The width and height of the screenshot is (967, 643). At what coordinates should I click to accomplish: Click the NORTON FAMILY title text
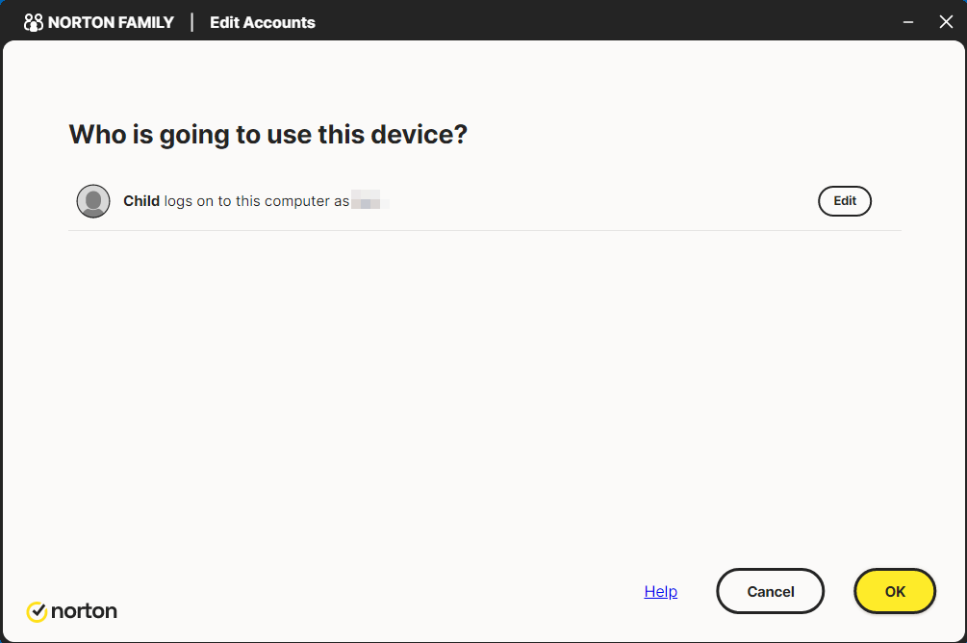click(111, 22)
